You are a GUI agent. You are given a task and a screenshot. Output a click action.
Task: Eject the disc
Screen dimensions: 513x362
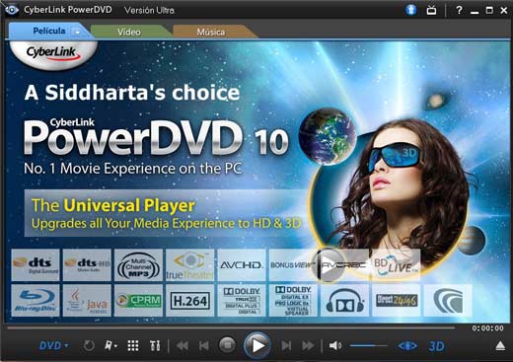click(500, 346)
